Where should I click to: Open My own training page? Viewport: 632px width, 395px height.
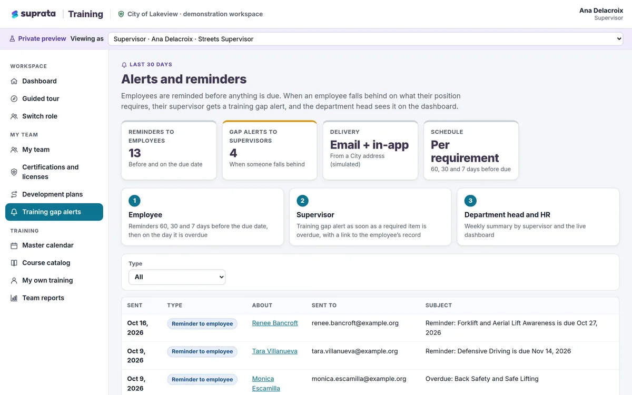(x=54, y=281)
